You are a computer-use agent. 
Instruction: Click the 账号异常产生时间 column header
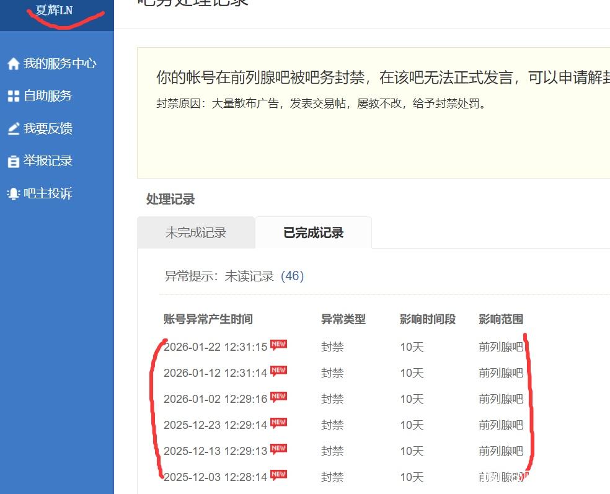point(208,319)
